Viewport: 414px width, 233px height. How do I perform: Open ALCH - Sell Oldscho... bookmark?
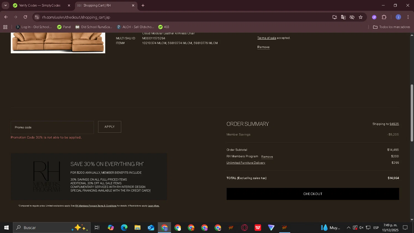[x=136, y=27]
